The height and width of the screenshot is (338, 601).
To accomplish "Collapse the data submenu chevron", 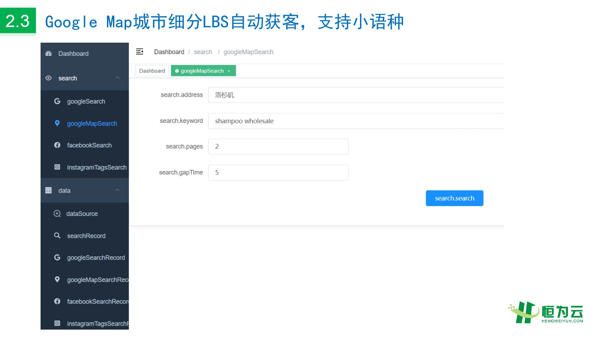I will [117, 190].
